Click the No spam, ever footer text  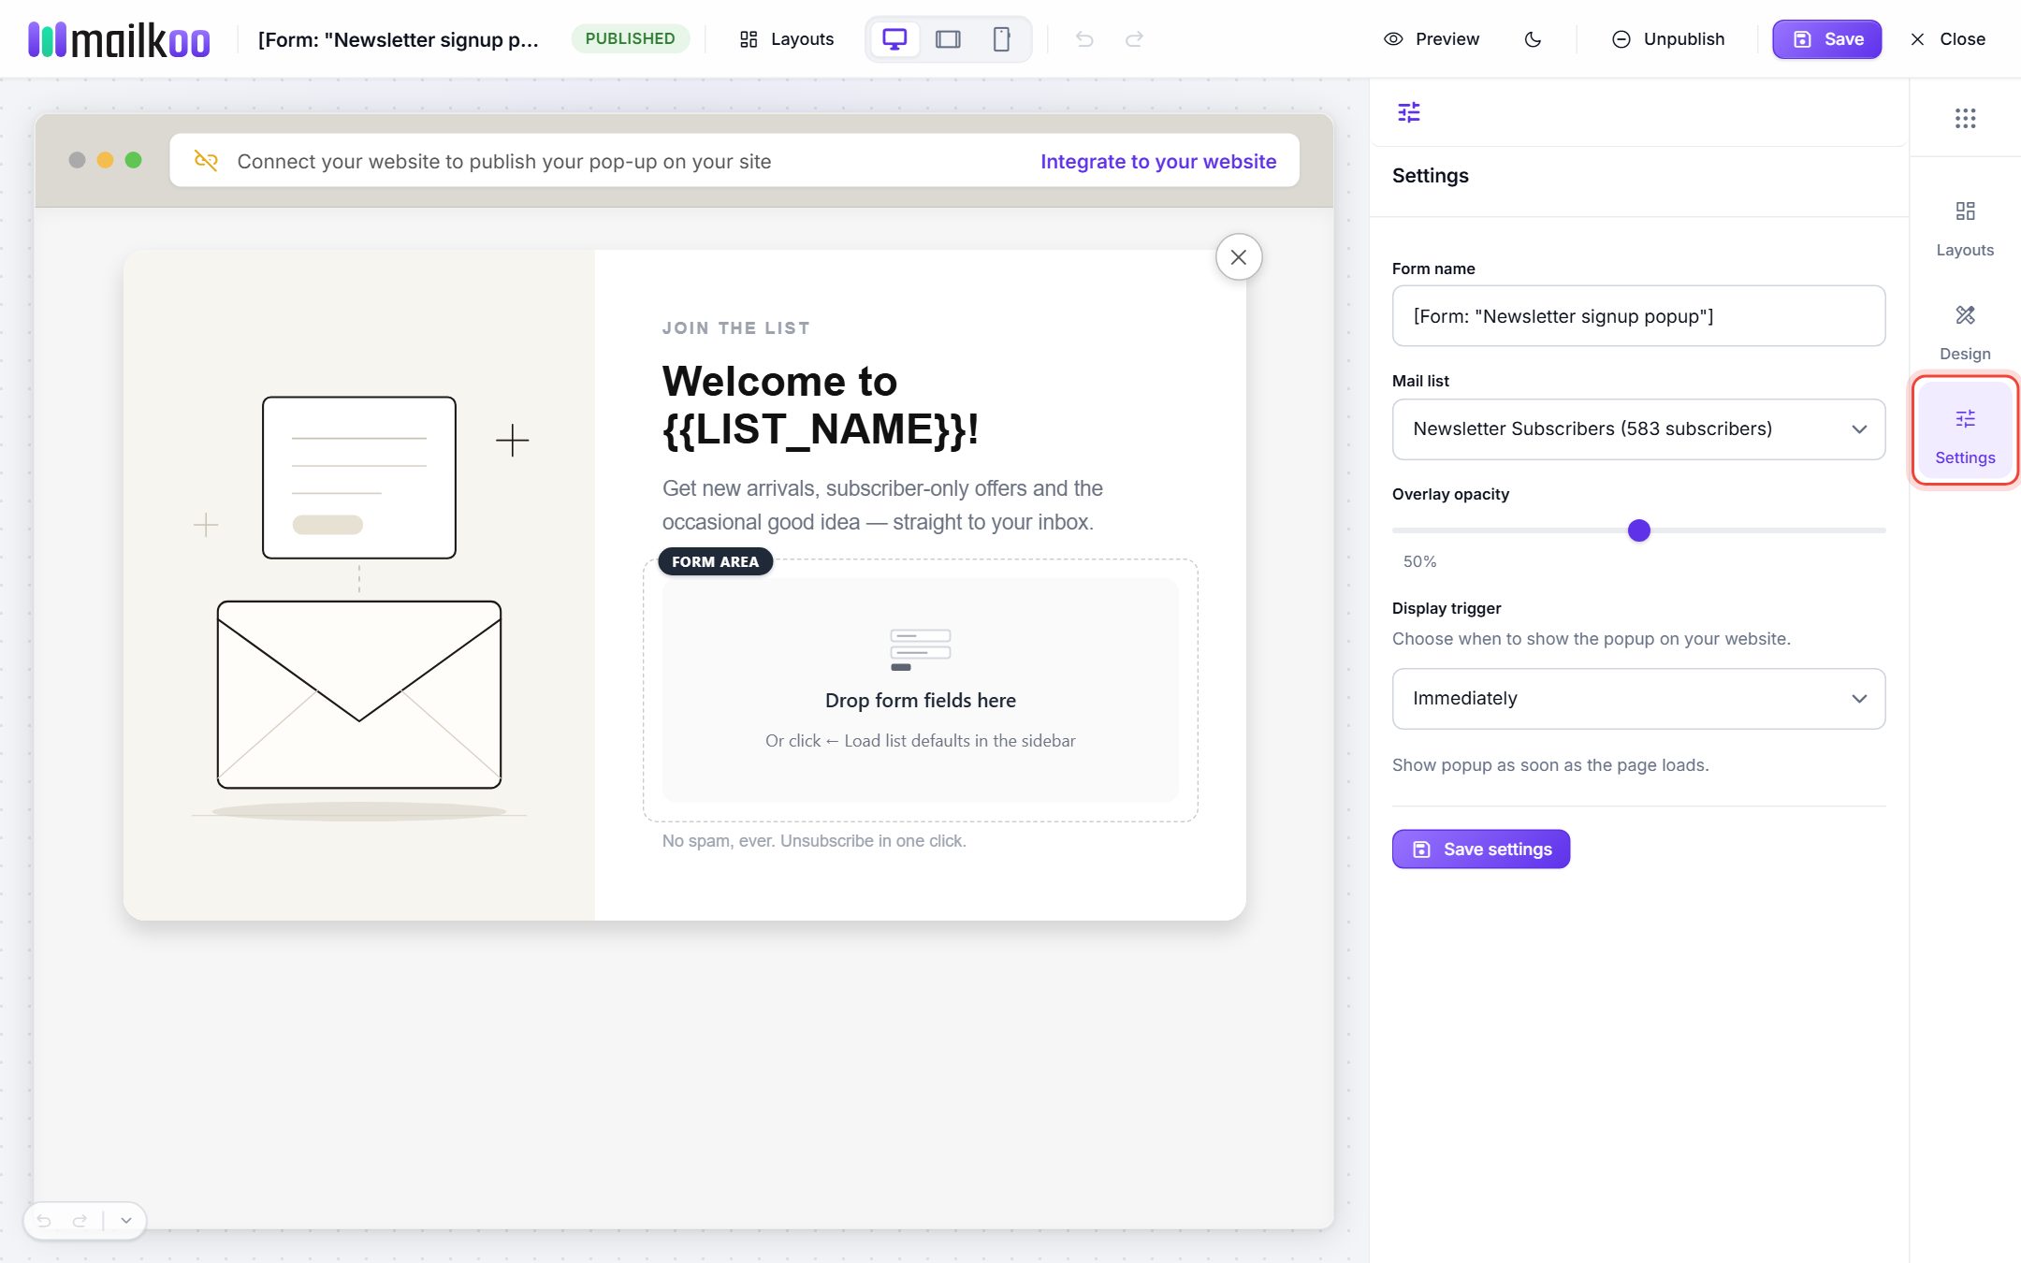tap(814, 841)
